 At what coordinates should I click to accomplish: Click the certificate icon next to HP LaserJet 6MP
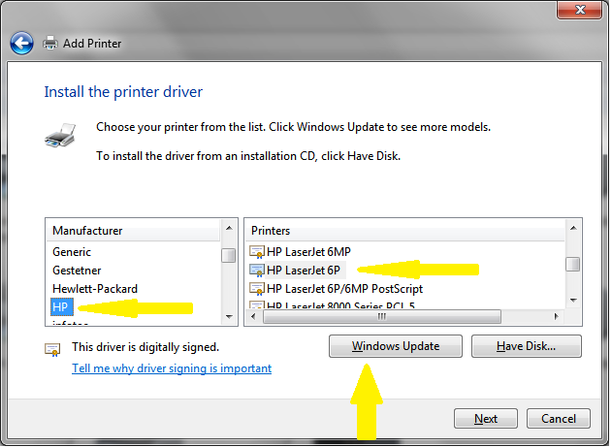click(257, 252)
